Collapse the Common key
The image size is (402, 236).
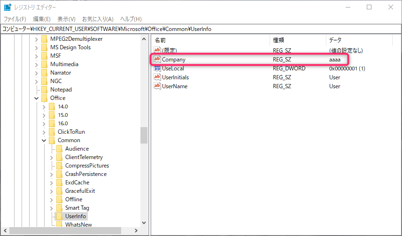(44, 140)
